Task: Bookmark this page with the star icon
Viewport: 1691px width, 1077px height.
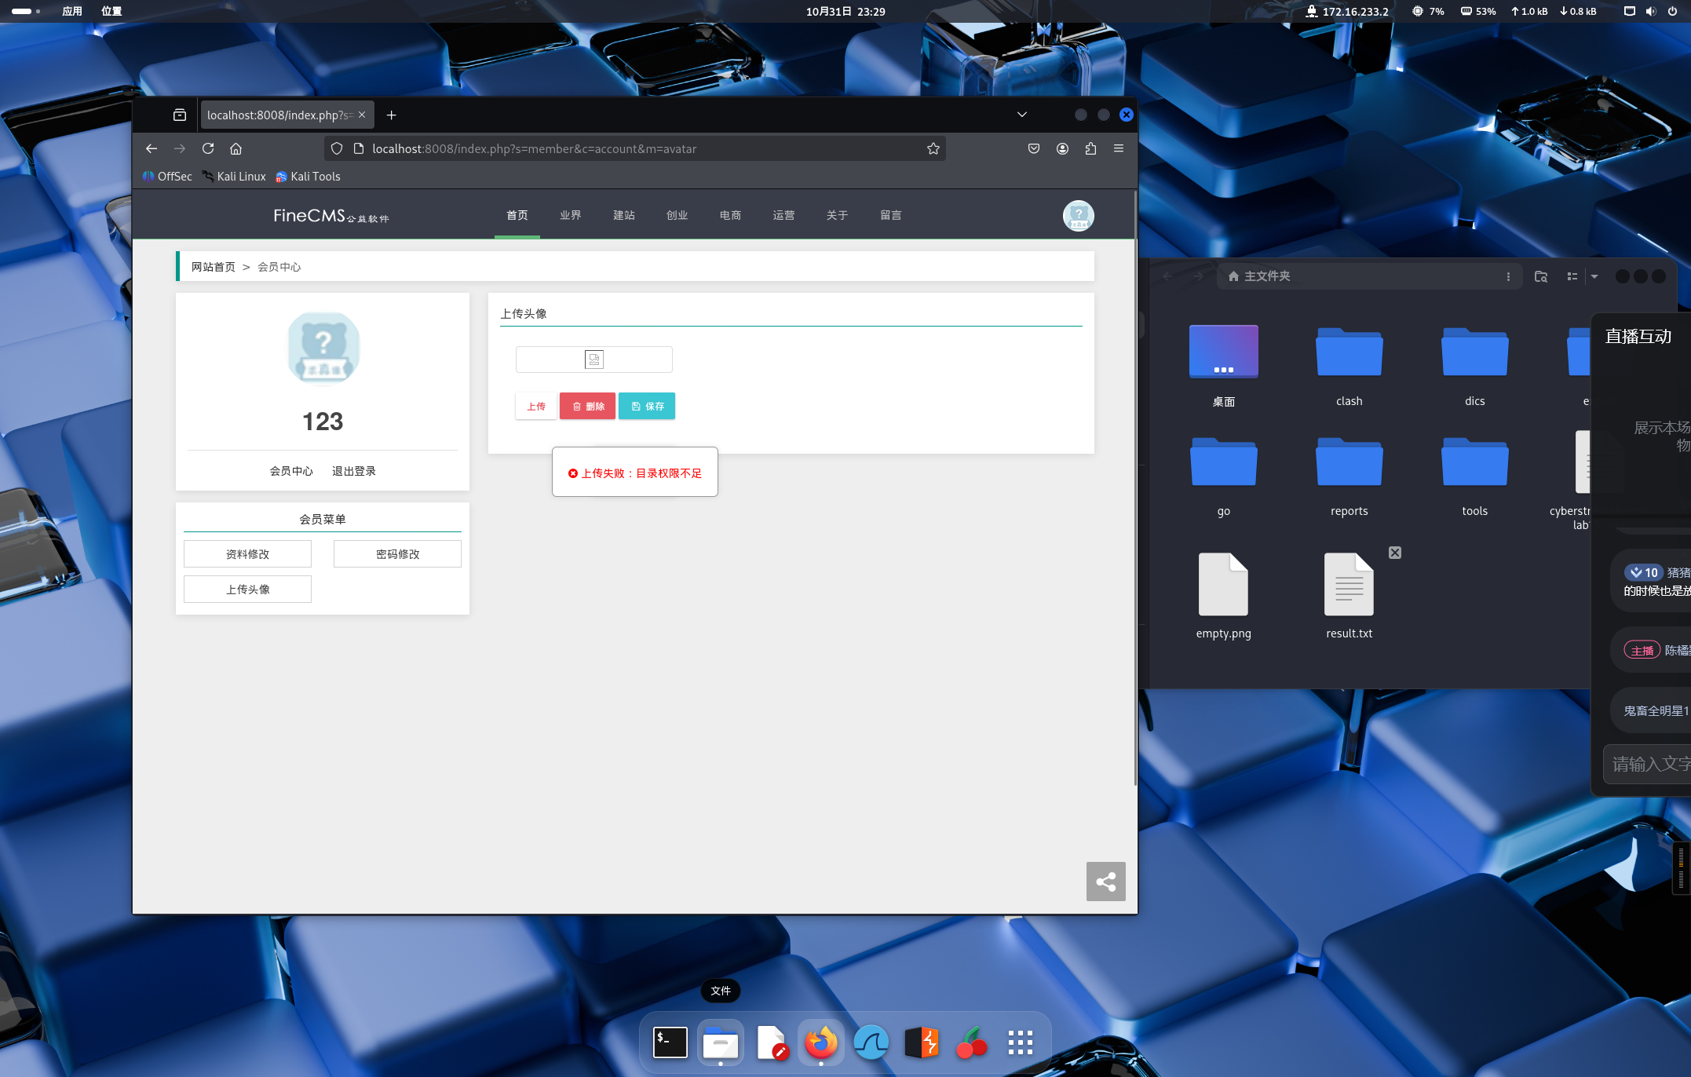Action: [933, 148]
